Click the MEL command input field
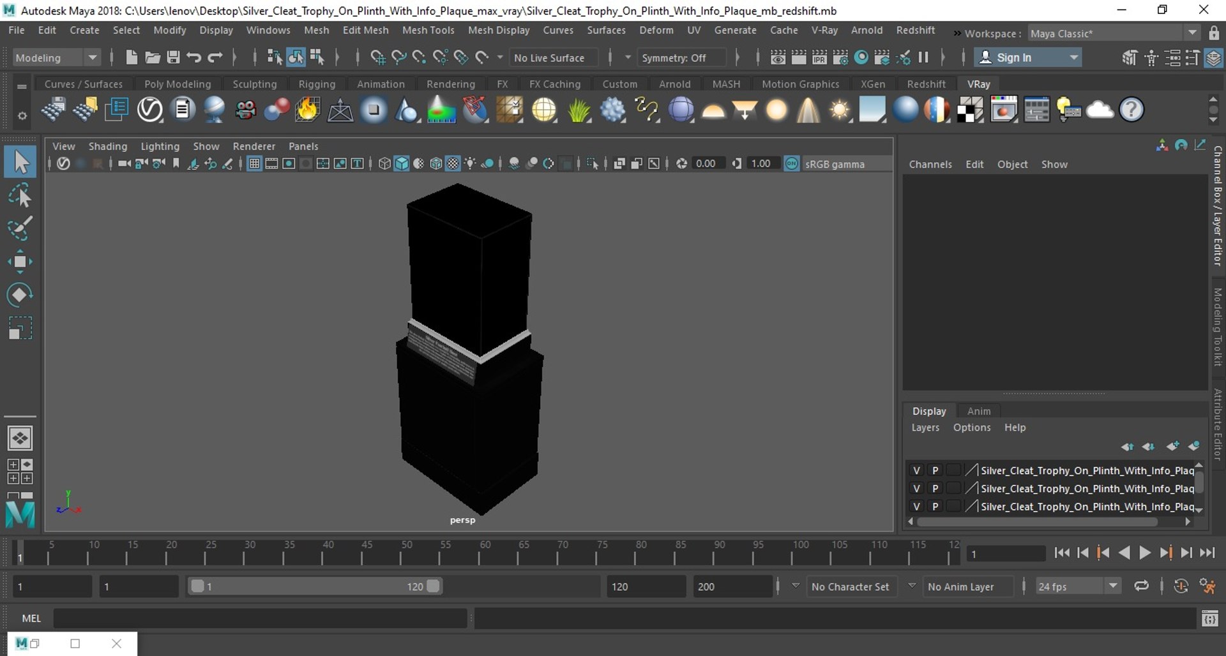Screen dimensions: 1226x656 tap(260, 618)
